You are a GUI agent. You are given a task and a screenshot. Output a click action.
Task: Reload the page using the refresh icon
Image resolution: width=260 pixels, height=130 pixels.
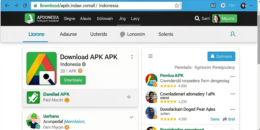tap(25, 6)
